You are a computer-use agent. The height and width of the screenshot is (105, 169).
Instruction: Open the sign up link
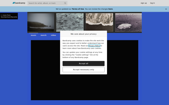click(x=144, y=3)
